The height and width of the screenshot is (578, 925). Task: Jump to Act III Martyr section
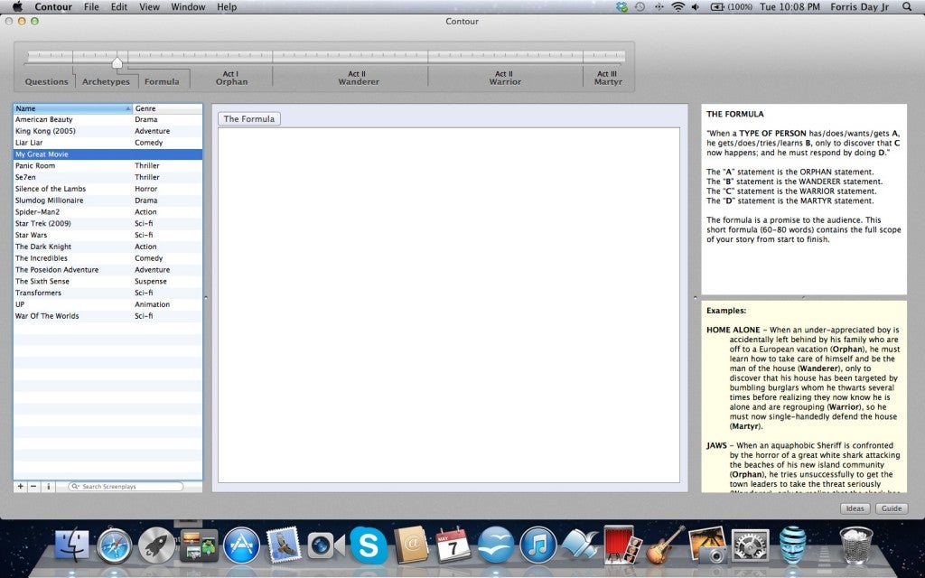[x=608, y=78]
